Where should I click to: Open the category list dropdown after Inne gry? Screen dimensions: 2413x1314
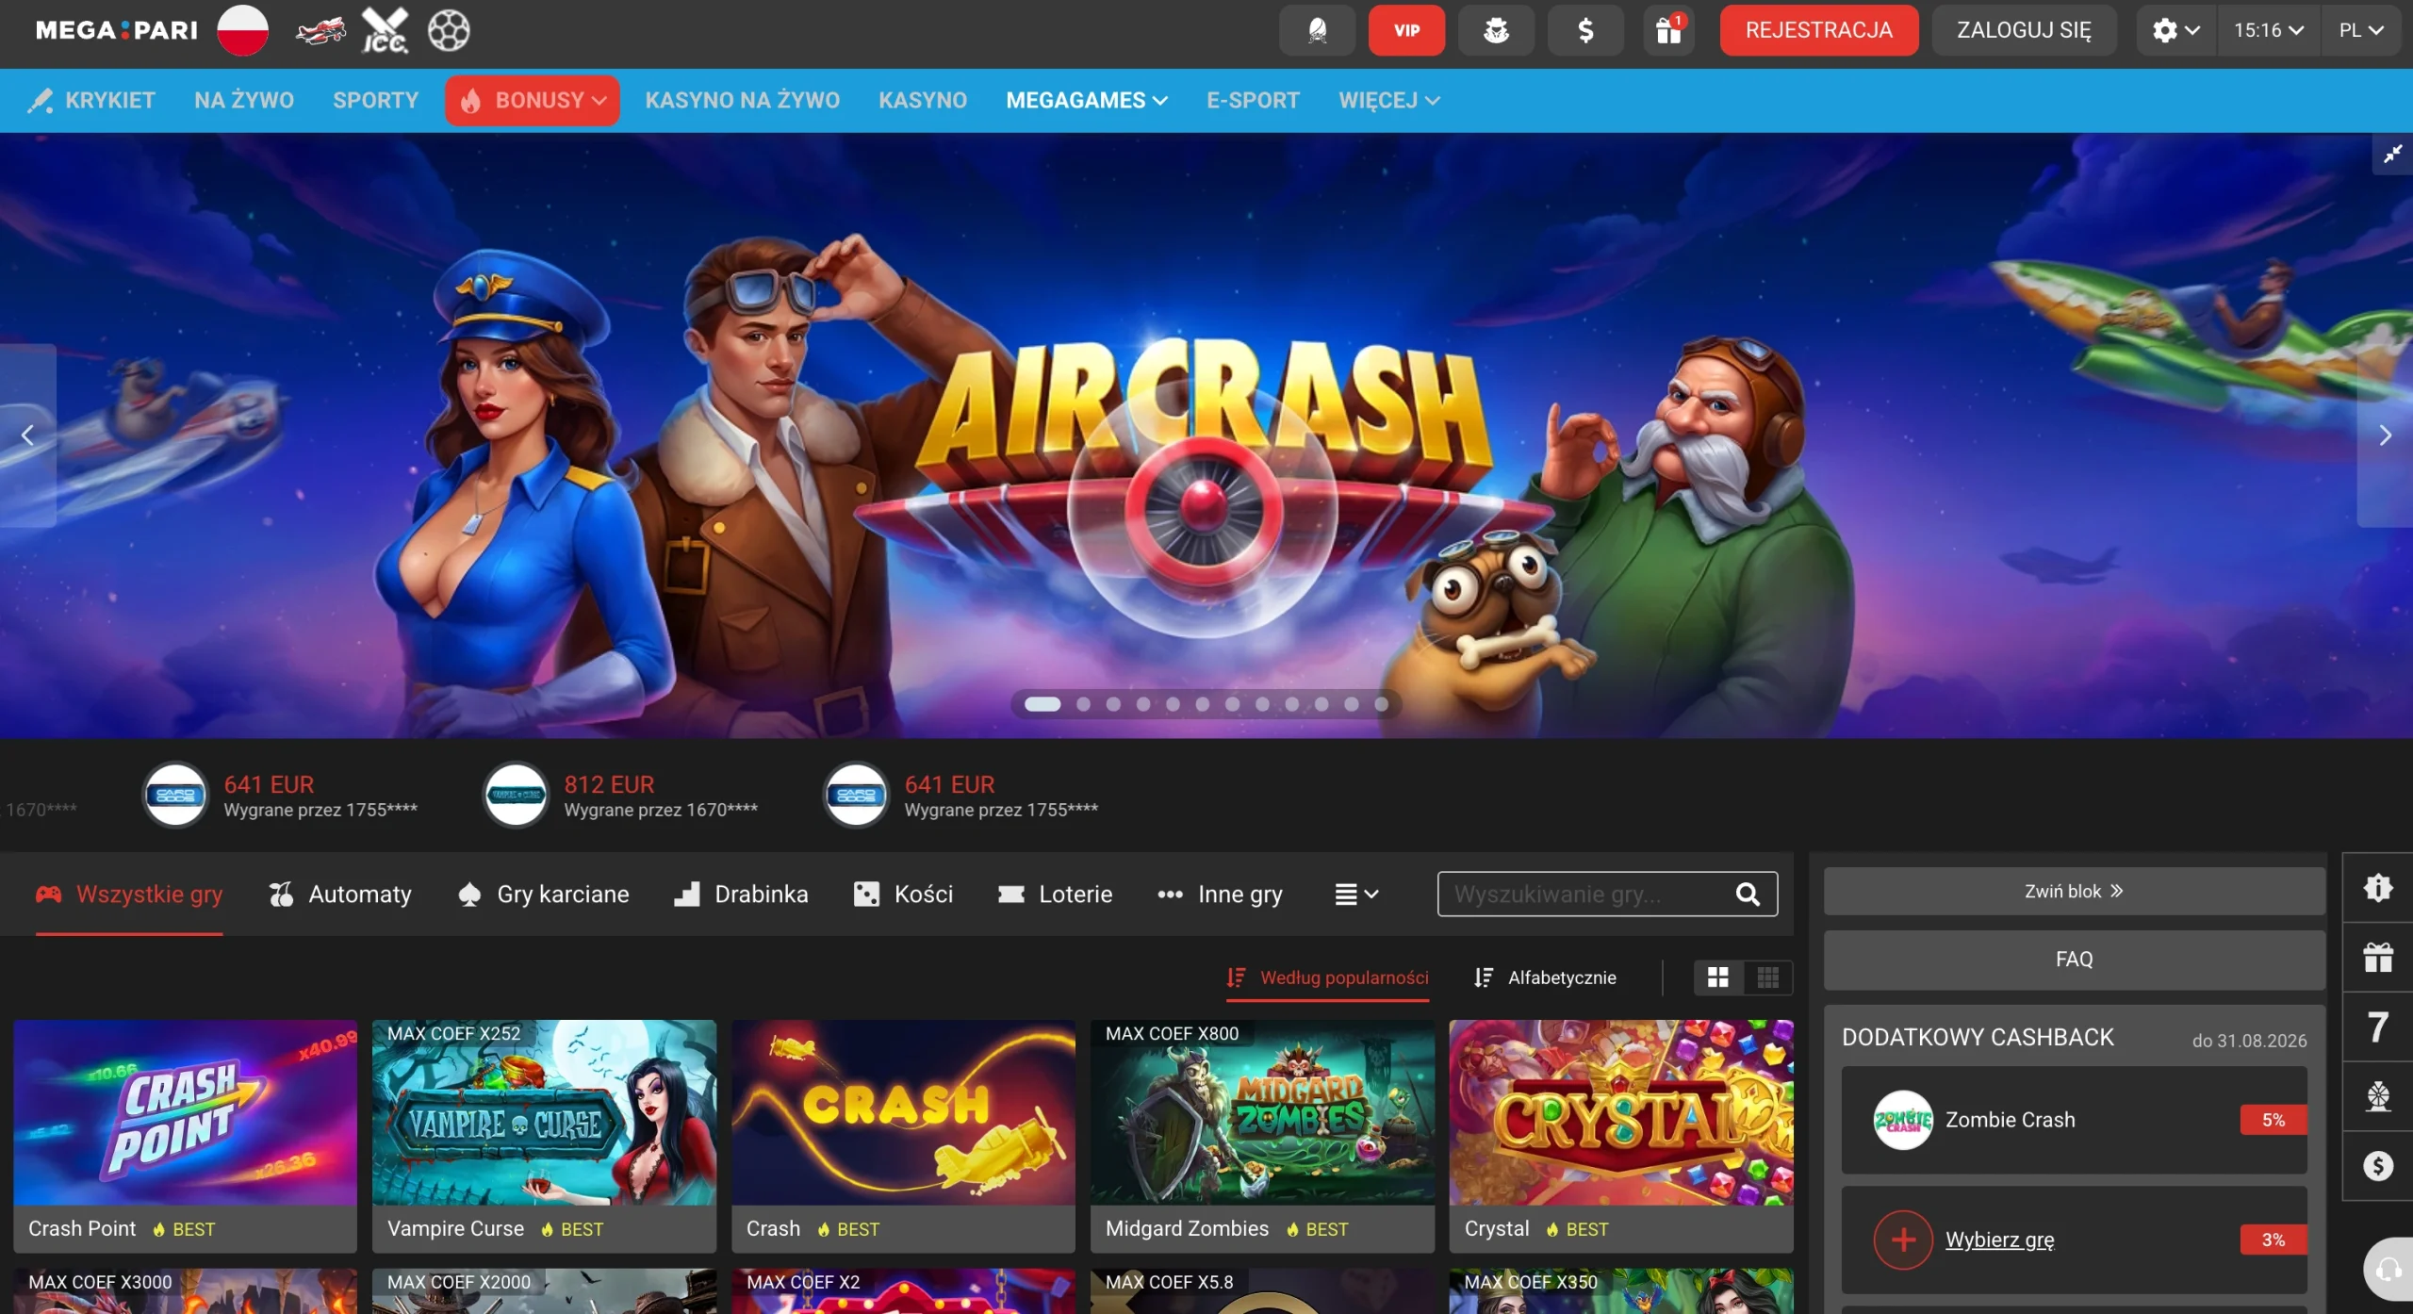tap(1357, 894)
